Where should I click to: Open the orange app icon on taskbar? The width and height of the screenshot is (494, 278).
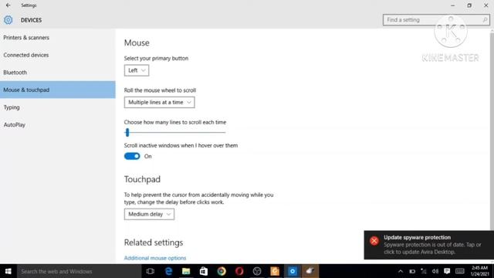[x=275, y=271]
